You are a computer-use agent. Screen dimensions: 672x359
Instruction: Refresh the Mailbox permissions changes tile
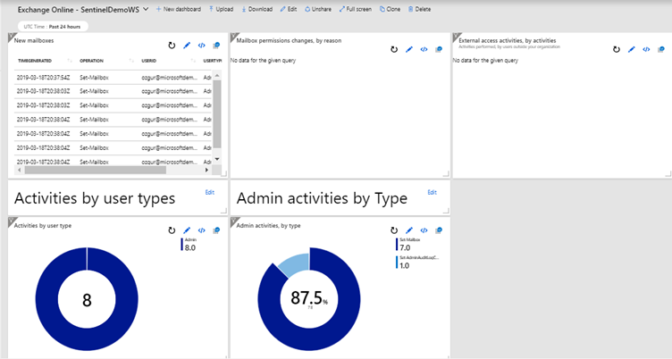394,50
